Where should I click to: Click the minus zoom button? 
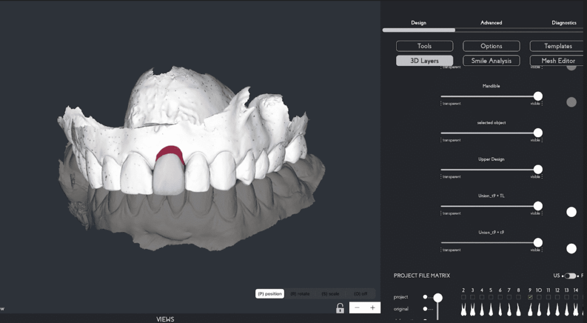[357, 308]
